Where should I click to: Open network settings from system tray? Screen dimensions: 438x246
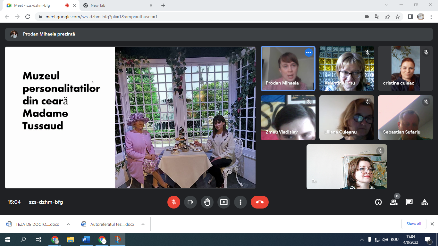pyautogui.click(x=377, y=240)
